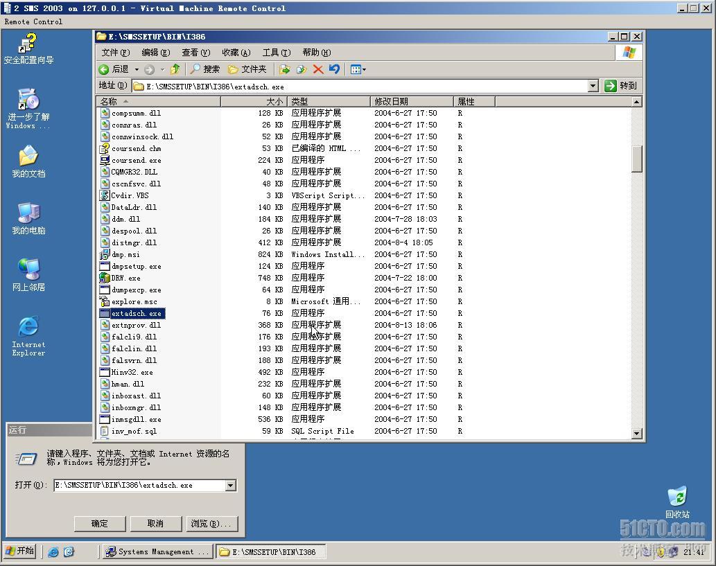Viewport: 716px width, 566px height.
Task: Open My Computer (我的电脑) desktop icon
Action: 28,218
